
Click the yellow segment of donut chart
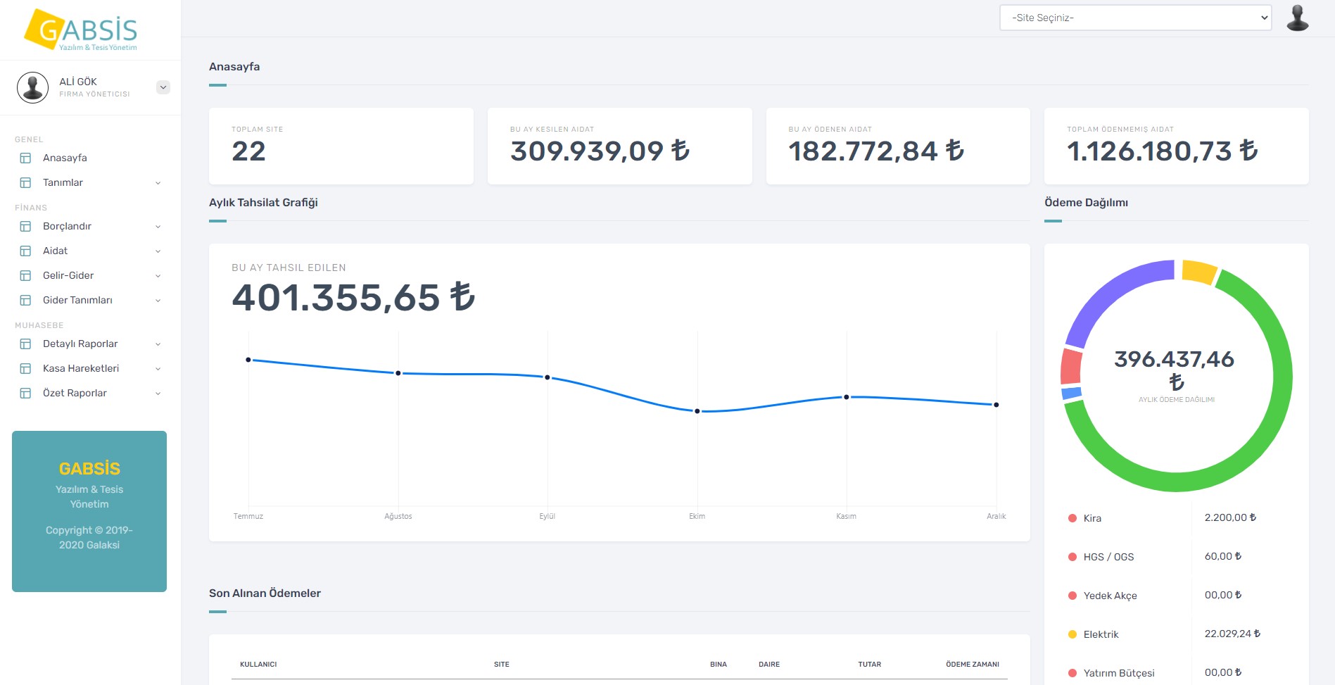point(1199,271)
